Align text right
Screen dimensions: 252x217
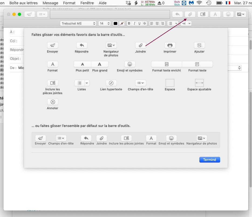point(163,23)
